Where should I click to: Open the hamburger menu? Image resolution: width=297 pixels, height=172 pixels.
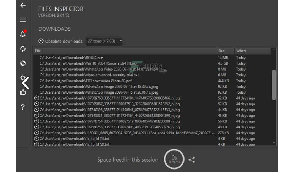(23, 20)
